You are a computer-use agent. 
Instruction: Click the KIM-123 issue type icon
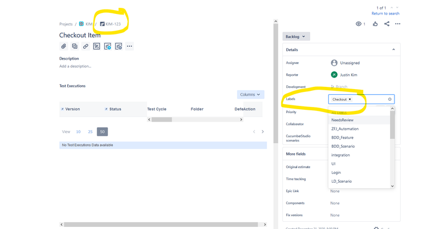(x=102, y=24)
